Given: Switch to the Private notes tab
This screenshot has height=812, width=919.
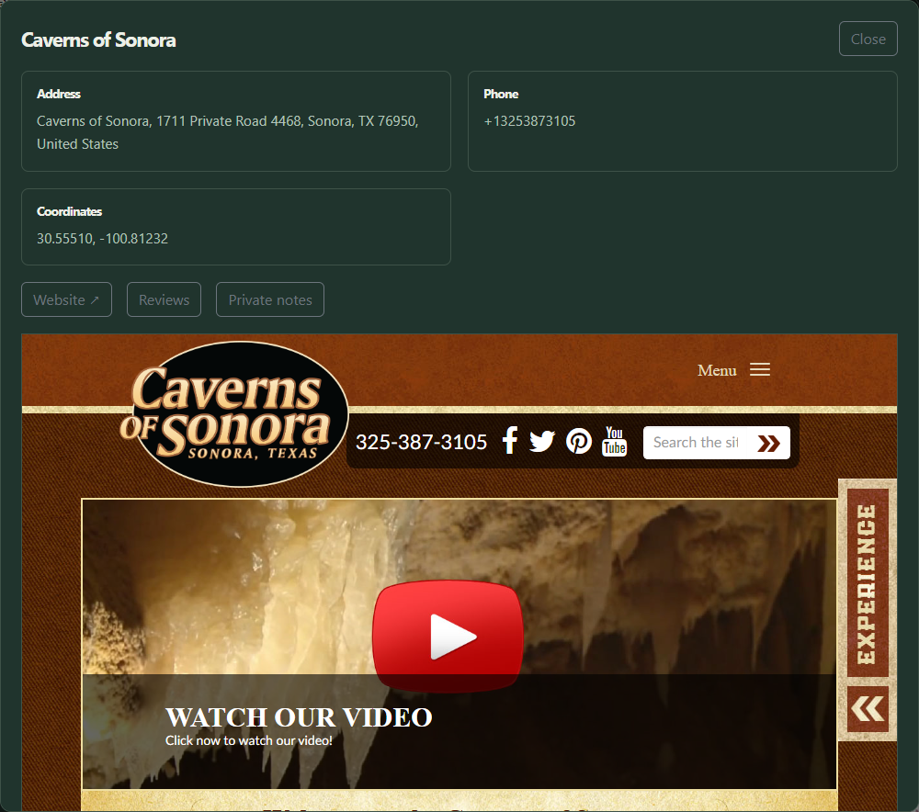Looking at the screenshot, I should pyautogui.click(x=270, y=300).
